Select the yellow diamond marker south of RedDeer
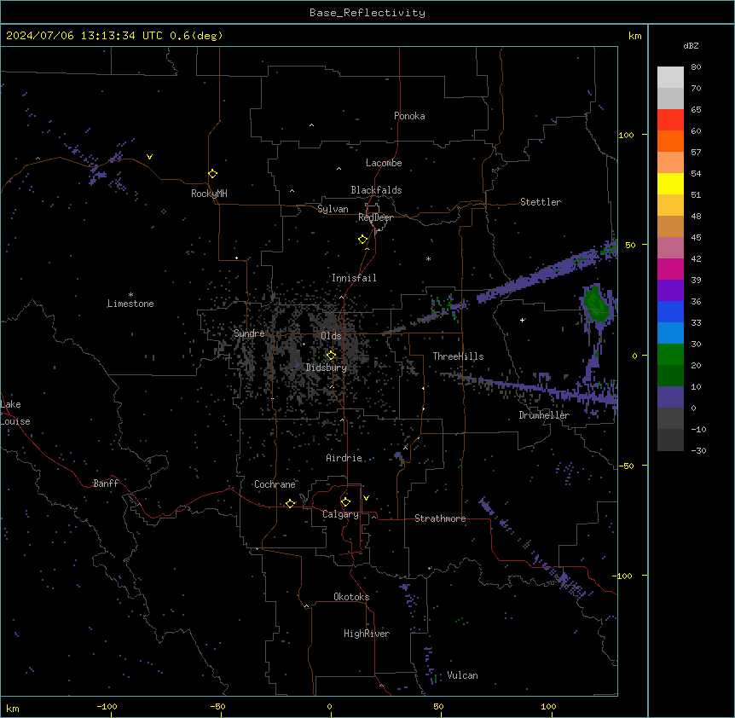The image size is (735, 718). (x=363, y=240)
